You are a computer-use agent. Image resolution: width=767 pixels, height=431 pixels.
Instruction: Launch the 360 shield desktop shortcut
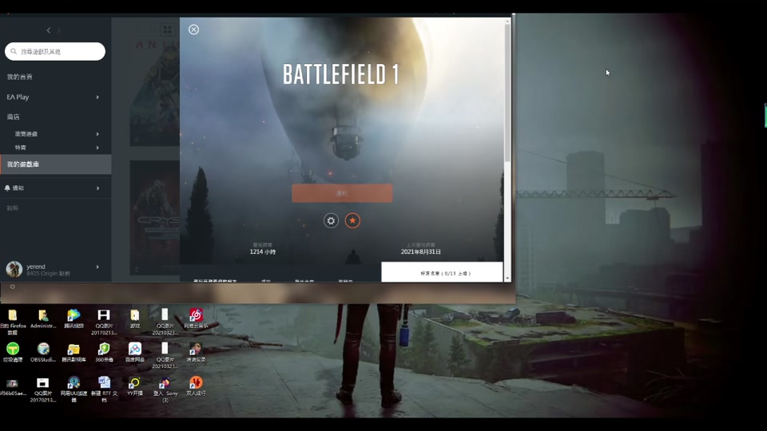(104, 352)
